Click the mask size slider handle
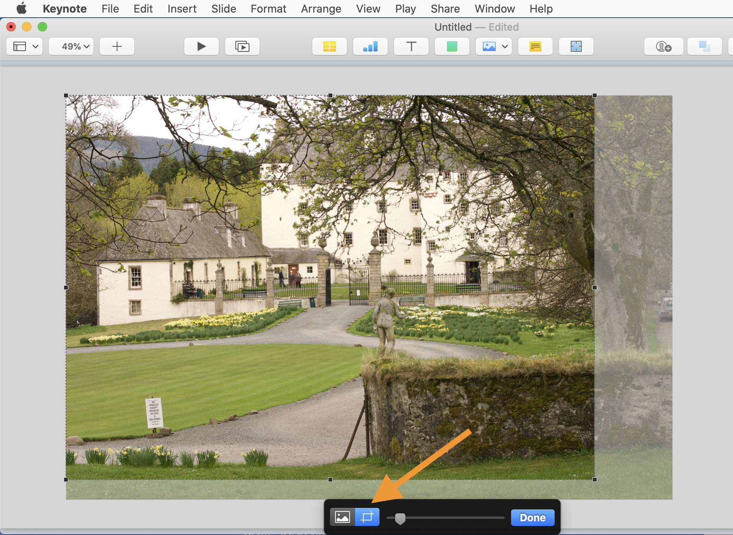 coord(400,519)
